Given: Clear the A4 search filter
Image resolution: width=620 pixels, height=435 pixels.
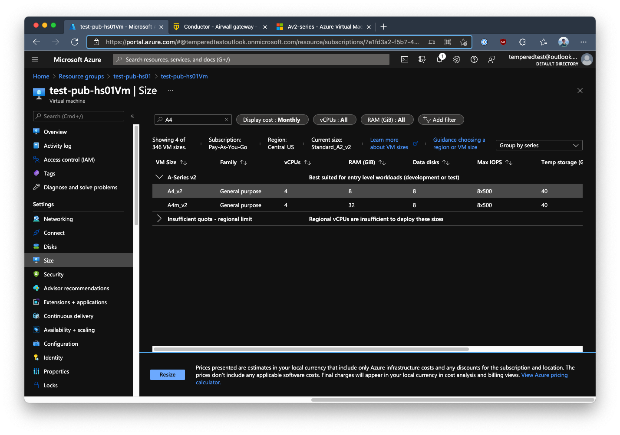Looking at the screenshot, I should pos(227,120).
